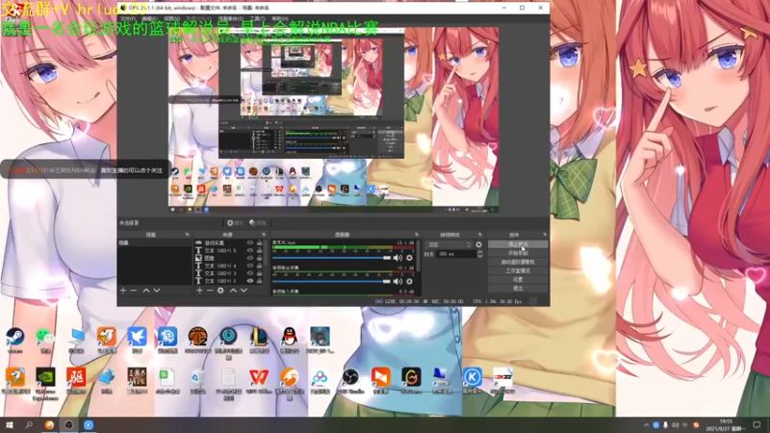
Task: Open the Help menu in OBS
Action: pos(279,18)
